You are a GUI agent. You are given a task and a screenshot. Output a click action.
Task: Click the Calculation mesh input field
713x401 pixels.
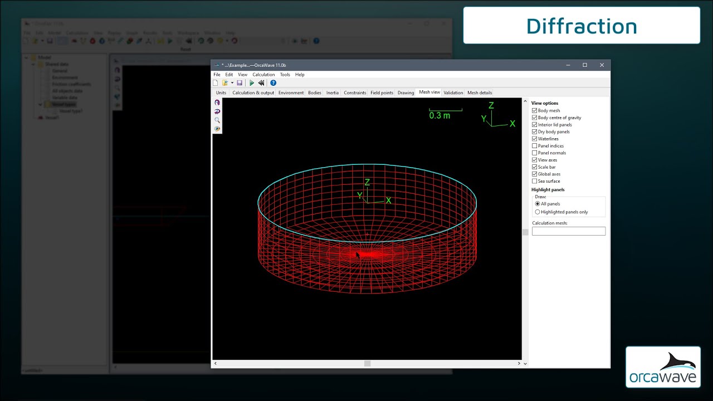coord(569,231)
